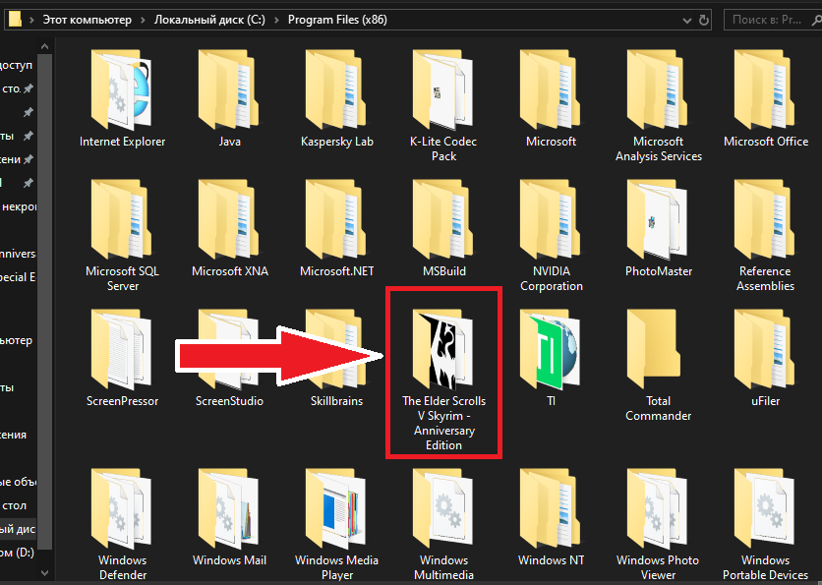This screenshot has height=585, width=822.
Task: Open the Reference Assemblies folder
Action: coord(765,236)
